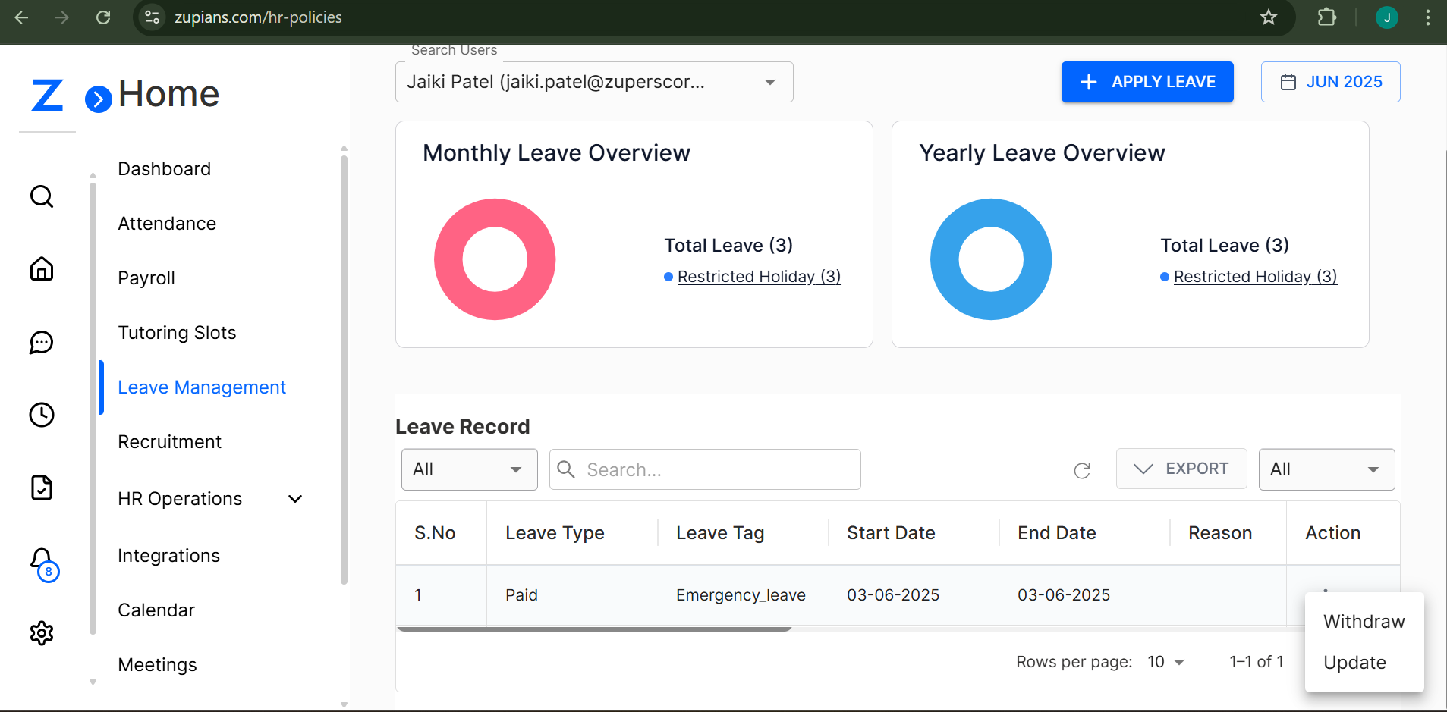Viewport: 1447px width, 712px height.
Task: Change Rows per page from 10
Action: coord(1166,662)
